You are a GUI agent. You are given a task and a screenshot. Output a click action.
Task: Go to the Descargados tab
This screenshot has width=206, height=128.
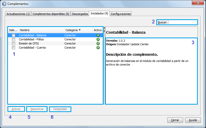click(80, 14)
